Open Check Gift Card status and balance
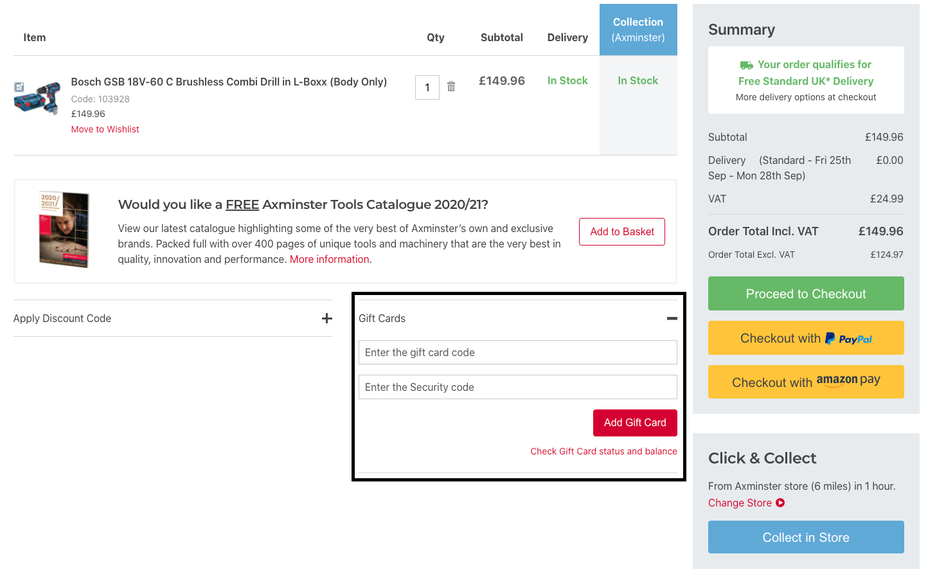928x574 pixels. coord(603,451)
